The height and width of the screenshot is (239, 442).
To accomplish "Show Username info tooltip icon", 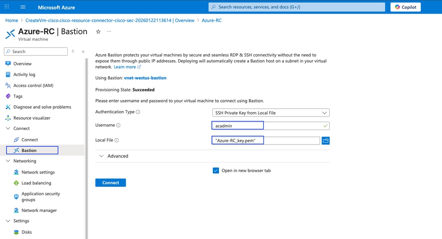I will pos(119,125).
